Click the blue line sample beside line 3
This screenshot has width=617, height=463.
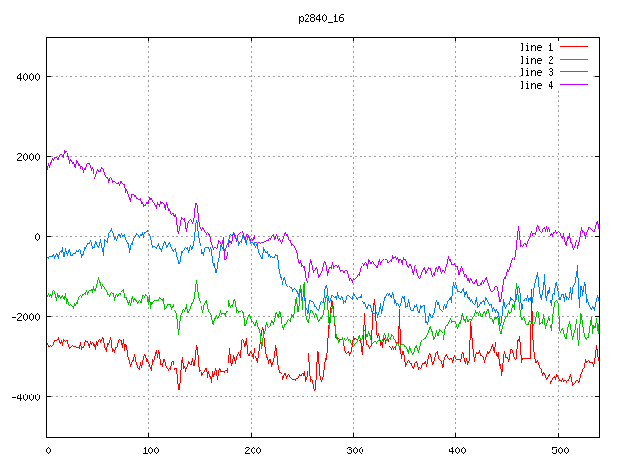pos(575,72)
